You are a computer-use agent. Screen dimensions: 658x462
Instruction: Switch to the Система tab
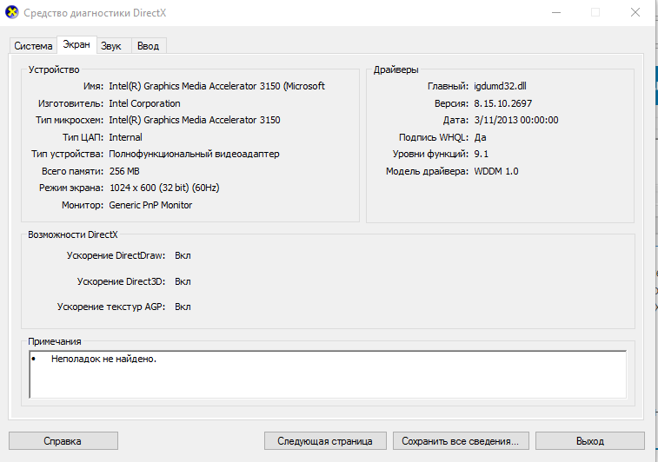point(33,46)
